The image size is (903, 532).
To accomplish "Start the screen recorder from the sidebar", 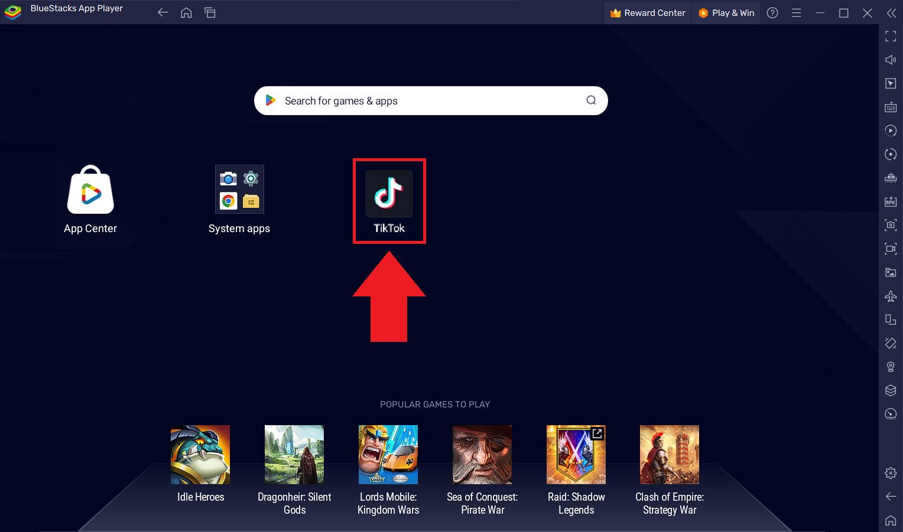I will (891, 249).
